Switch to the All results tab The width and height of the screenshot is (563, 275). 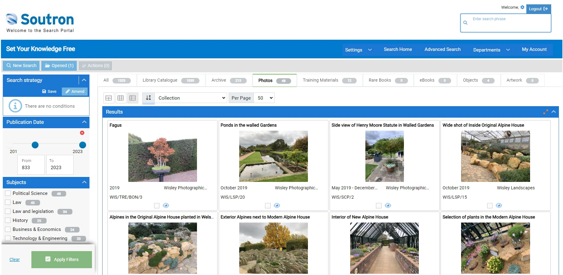(x=117, y=80)
